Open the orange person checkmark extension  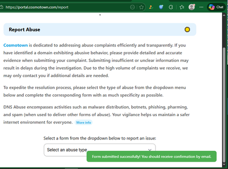[x=151, y=7]
